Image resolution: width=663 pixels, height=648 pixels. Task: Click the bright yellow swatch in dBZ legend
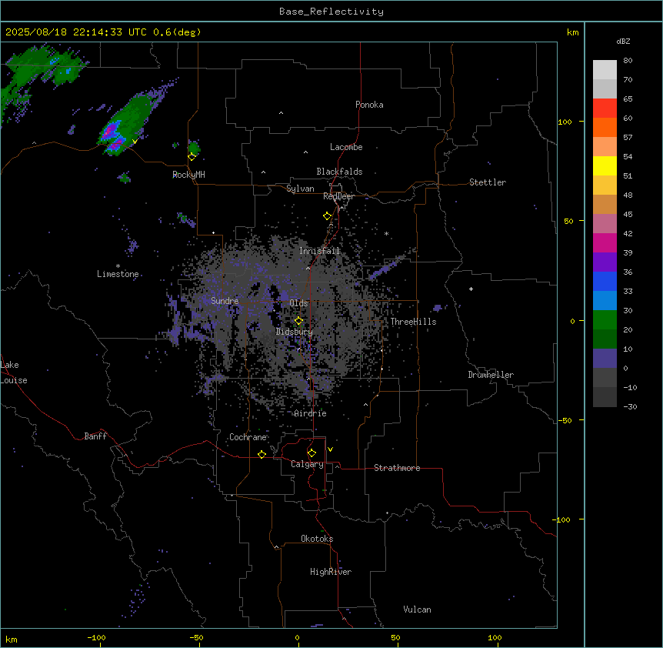(x=605, y=165)
